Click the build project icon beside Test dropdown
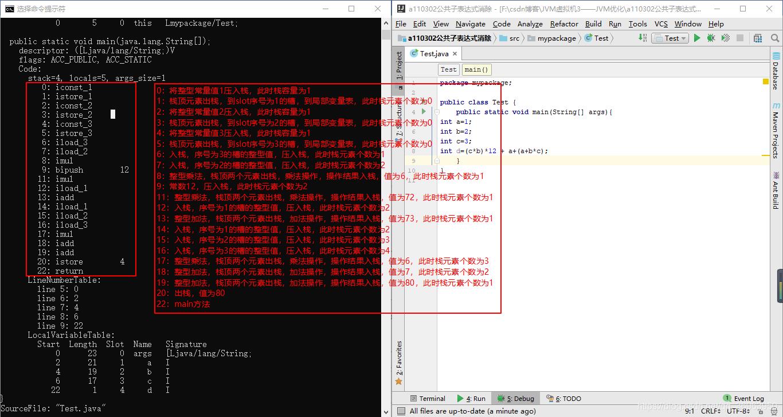Viewport: 783px width, 417px height. point(643,38)
